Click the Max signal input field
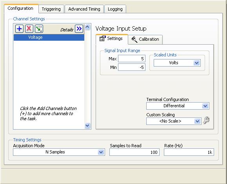This screenshot has height=184, width=227. [132, 59]
